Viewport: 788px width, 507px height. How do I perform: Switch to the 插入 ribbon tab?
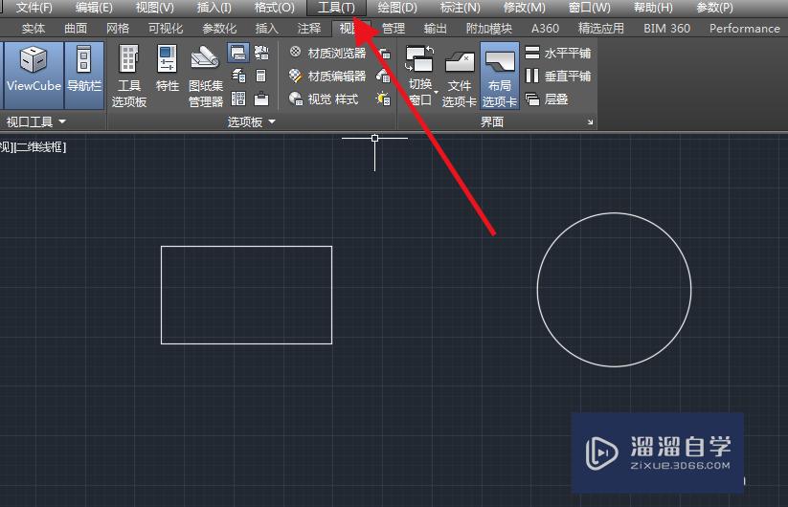tap(267, 29)
